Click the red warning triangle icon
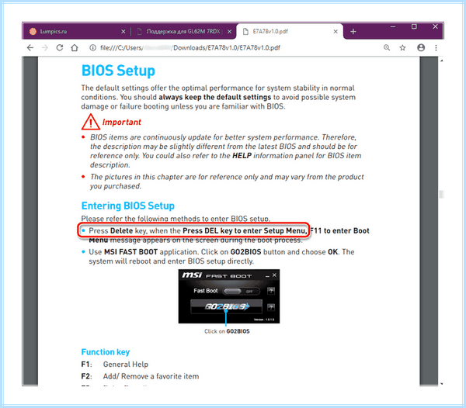Image resolution: width=466 pixels, height=408 pixels. tap(90, 122)
